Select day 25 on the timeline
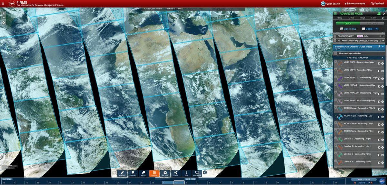Viewport: 387px width, 185px height. [x=106, y=182]
